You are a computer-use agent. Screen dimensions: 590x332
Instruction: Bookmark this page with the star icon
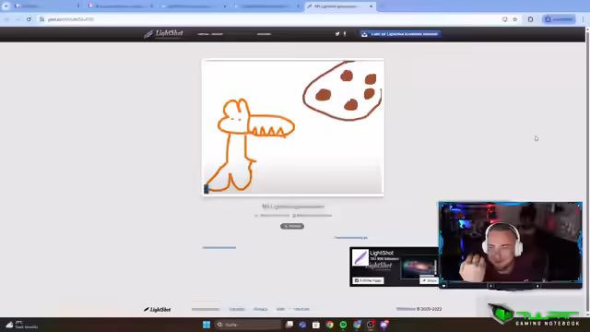(x=514, y=19)
